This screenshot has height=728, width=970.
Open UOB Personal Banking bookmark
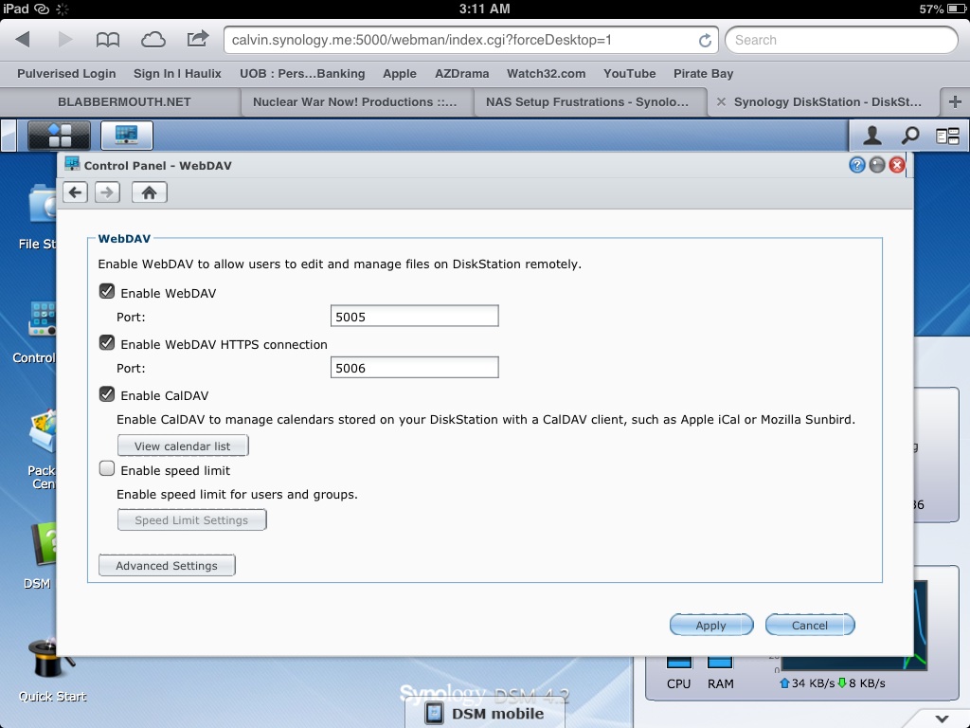coord(302,74)
